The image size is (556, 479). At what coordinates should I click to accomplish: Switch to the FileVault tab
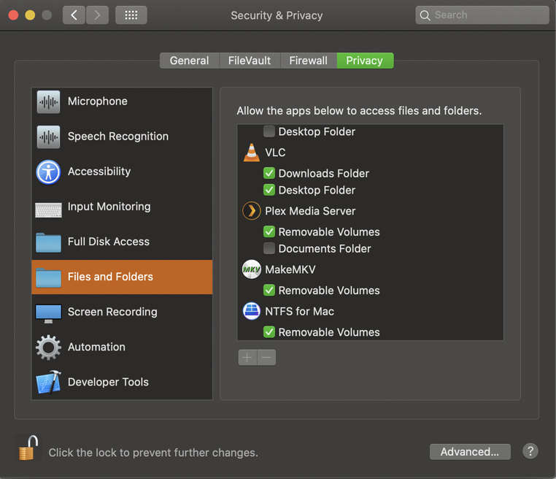[x=250, y=61]
